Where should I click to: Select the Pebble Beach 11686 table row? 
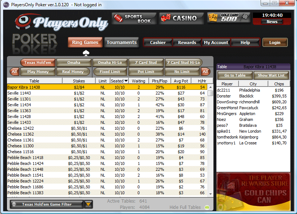click(107, 187)
